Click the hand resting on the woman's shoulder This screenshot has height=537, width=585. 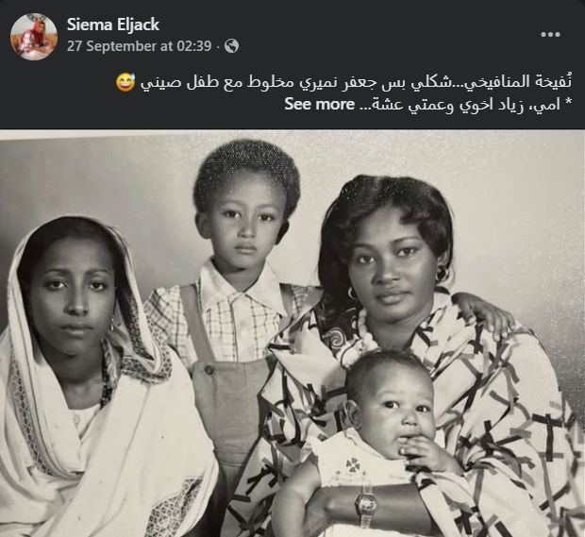[485, 312]
